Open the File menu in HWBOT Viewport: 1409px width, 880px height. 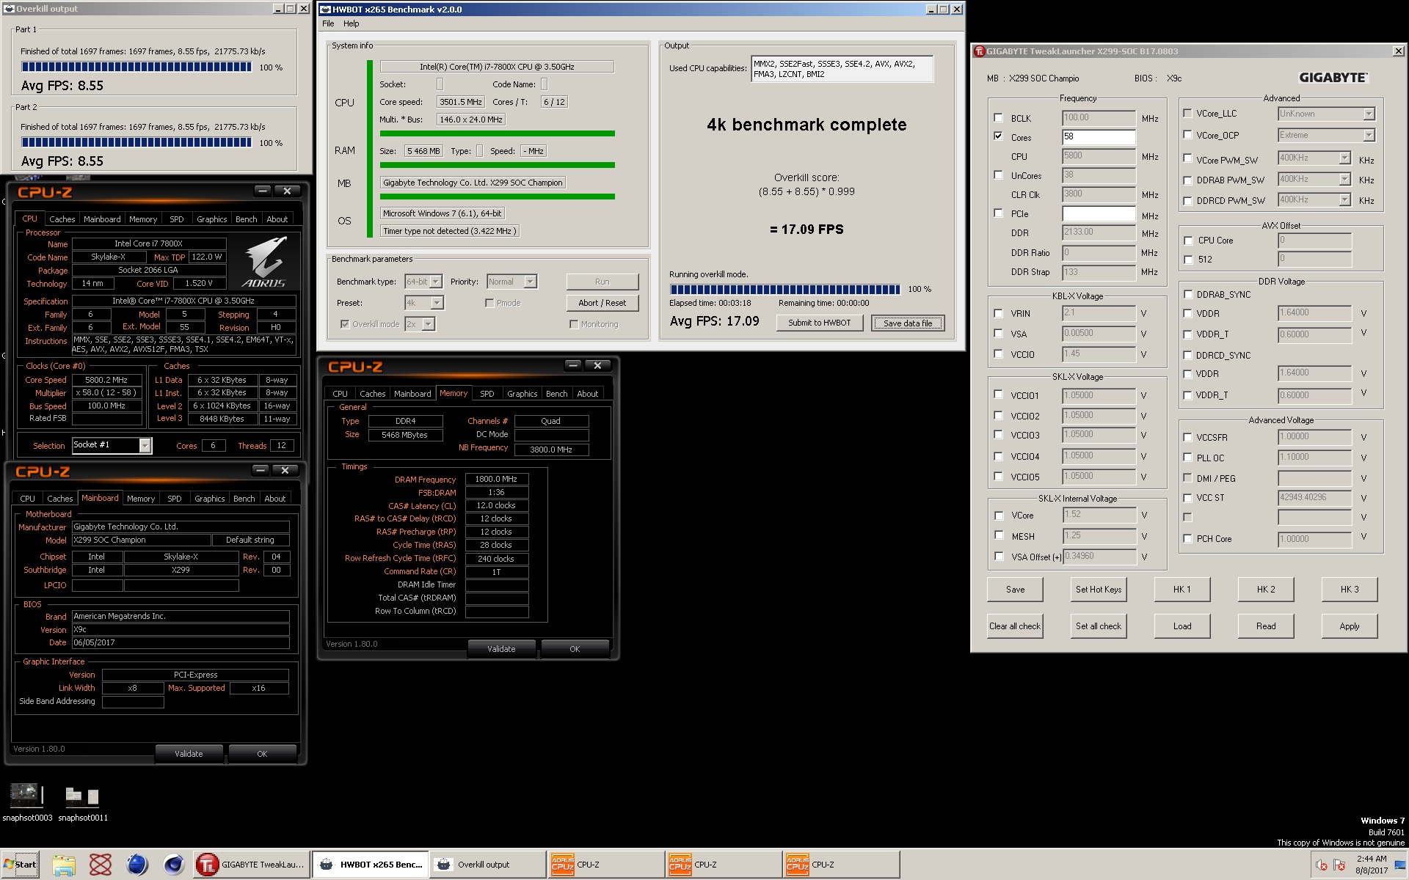click(x=328, y=23)
